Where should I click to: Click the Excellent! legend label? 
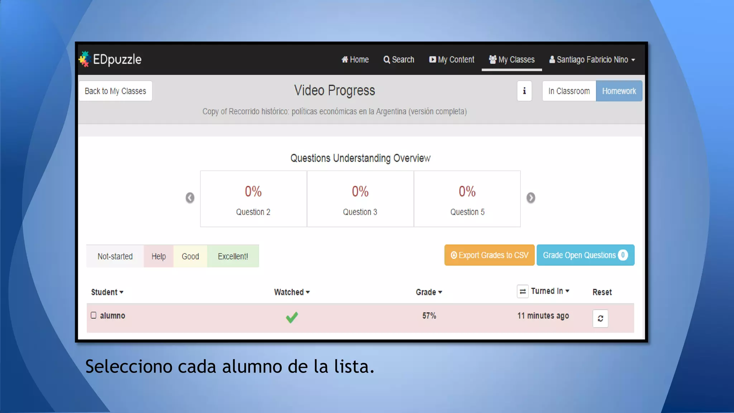click(x=233, y=256)
